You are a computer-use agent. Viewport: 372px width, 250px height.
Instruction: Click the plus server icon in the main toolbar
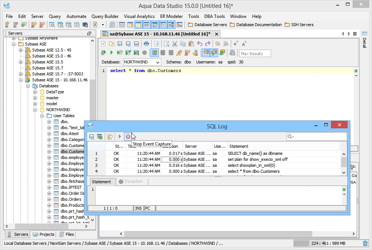tap(7, 24)
